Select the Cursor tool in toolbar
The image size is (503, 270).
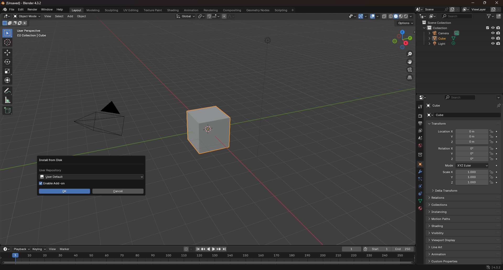tap(7, 42)
